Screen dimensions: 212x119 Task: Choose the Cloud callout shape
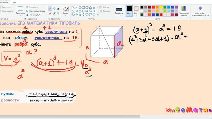pos(94,14)
